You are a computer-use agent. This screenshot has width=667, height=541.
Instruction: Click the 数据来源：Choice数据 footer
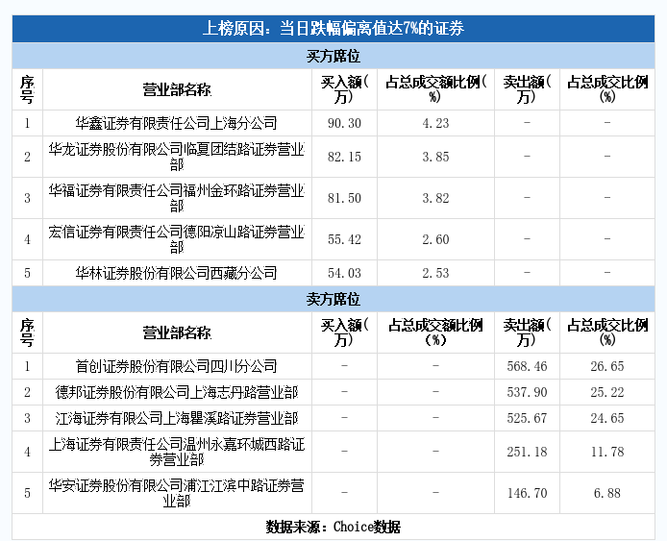(x=333, y=527)
